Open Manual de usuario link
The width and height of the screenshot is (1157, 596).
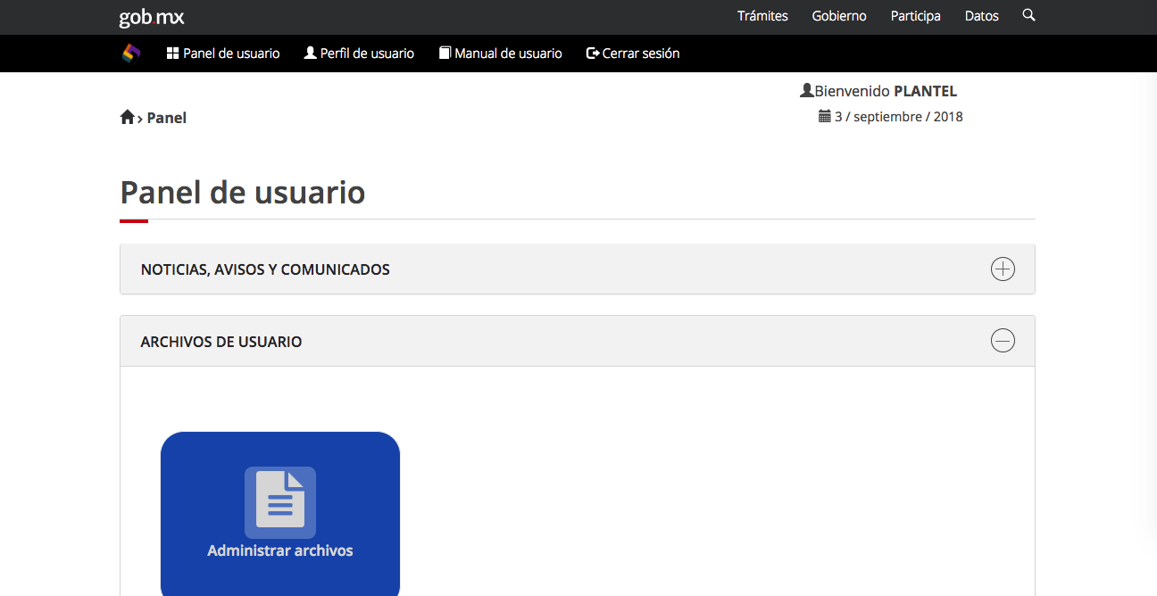[500, 54]
